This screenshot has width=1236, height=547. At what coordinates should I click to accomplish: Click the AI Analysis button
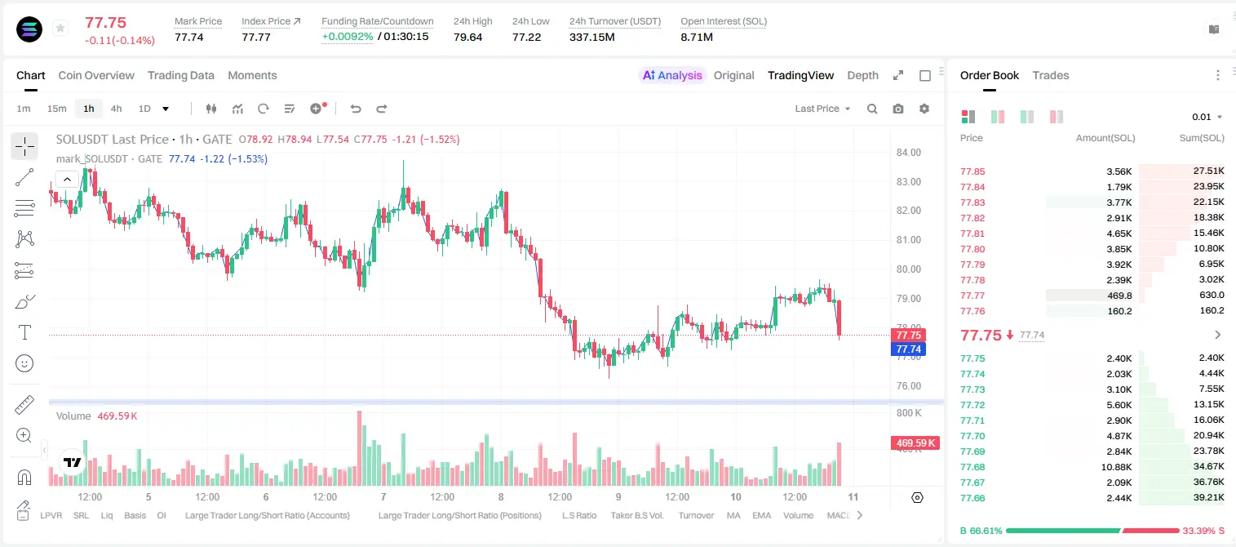(671, 75)
